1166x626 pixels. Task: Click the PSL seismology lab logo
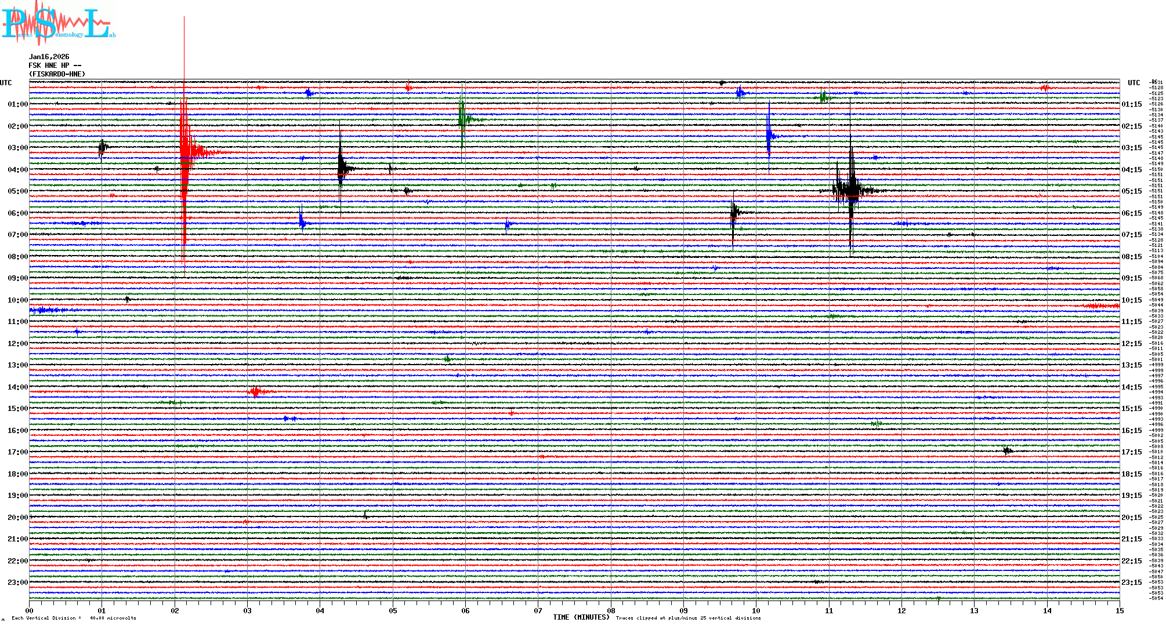(57, 23)
